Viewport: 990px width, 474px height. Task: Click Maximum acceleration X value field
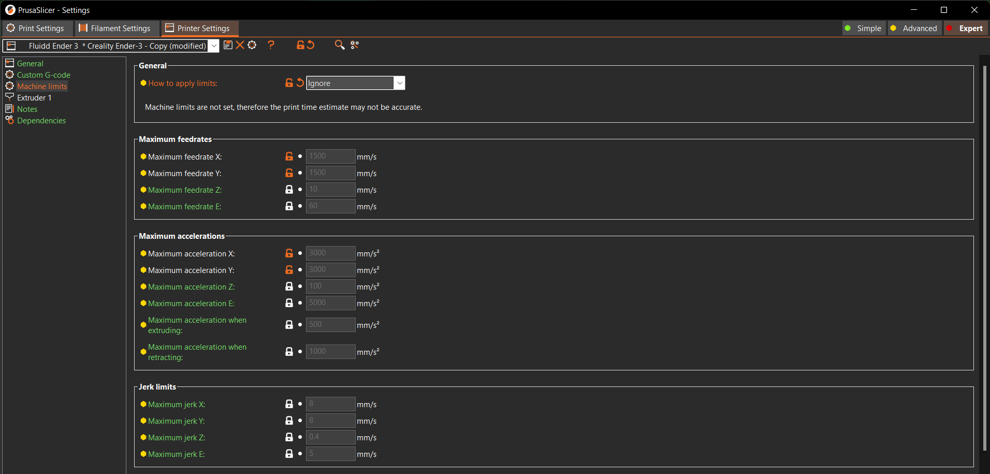point(330,253)
